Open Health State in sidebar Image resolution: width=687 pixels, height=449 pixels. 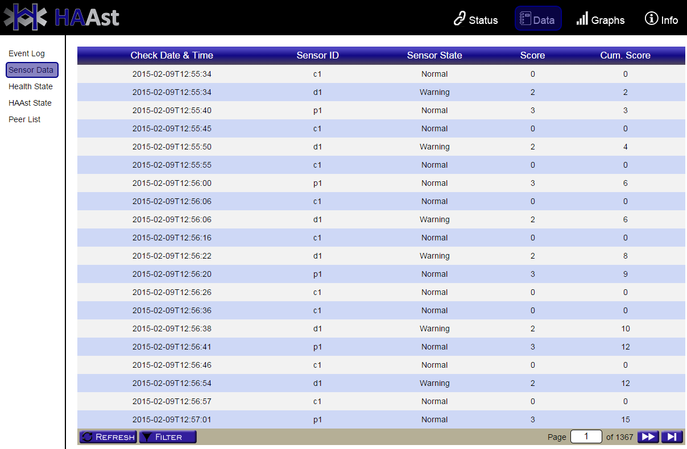click(x=31, y=86)
